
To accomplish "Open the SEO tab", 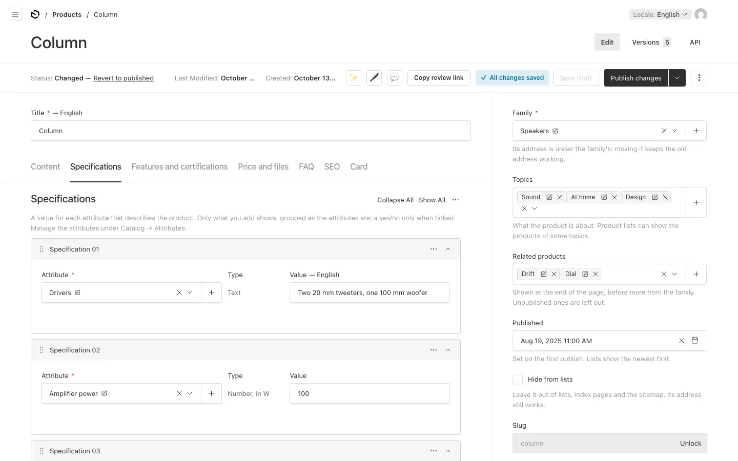I will click(x=332, y=167).
